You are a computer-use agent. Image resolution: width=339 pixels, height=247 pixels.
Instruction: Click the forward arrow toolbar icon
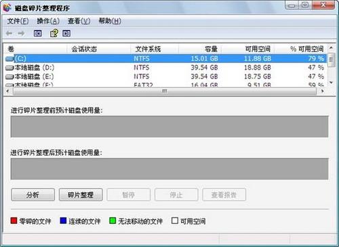(x=21, y=33)
